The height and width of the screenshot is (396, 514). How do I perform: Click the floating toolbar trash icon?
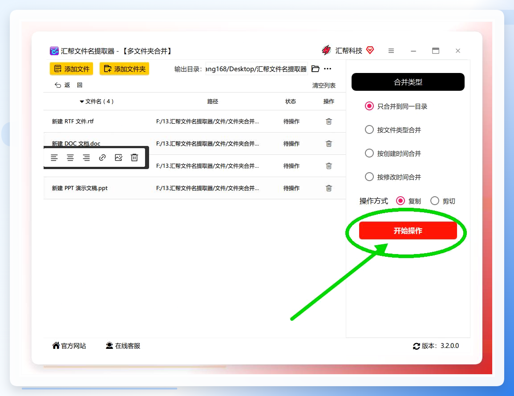(134, 158)
